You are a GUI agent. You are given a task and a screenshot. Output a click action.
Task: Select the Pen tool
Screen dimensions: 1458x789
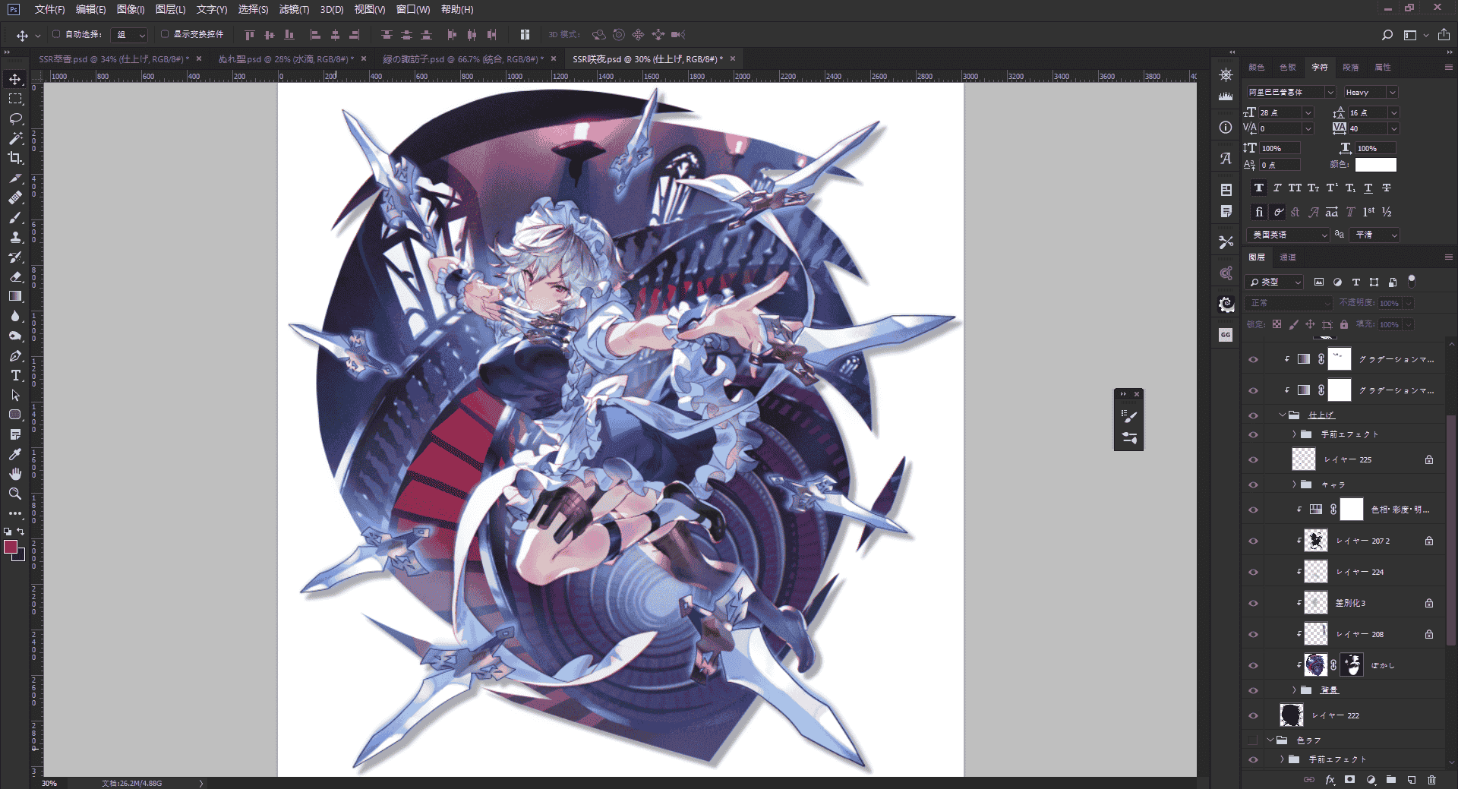[15, 355]
